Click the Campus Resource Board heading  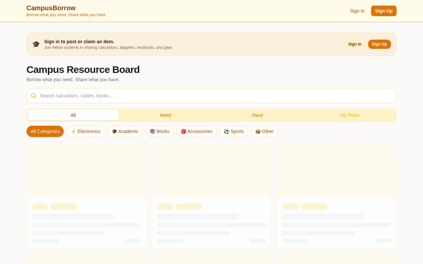click(83, 70)
